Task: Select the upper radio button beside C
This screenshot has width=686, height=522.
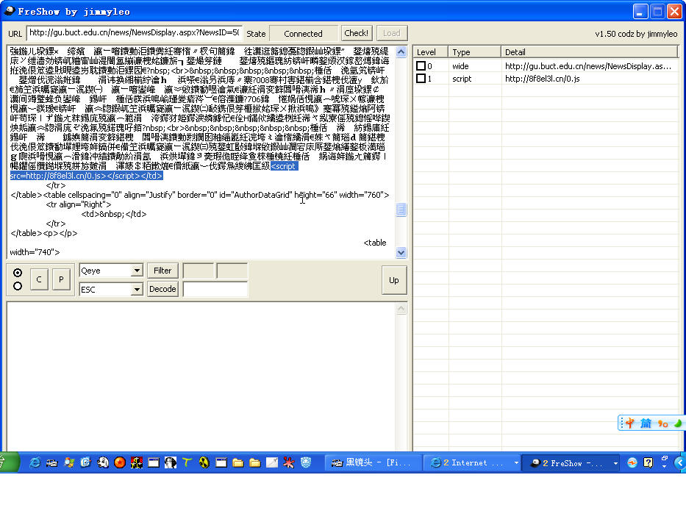Action: tap(18, 273)
